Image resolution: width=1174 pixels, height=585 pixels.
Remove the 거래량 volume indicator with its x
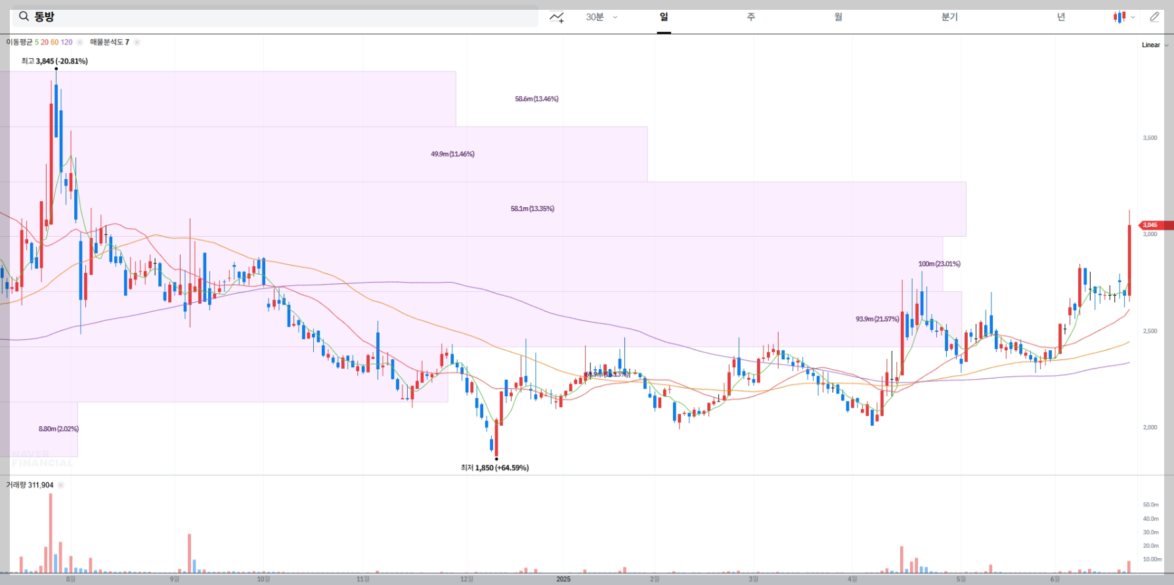click(60, 485)
